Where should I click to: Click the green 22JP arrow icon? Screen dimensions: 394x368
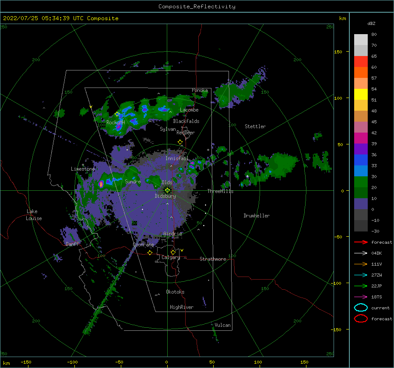361,286
